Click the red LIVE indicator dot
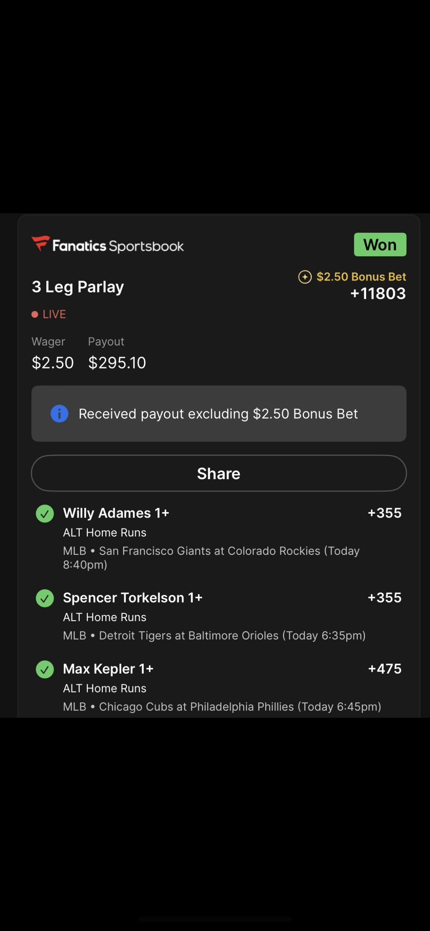Screen dimensions: 430x931 coord(35,314)
